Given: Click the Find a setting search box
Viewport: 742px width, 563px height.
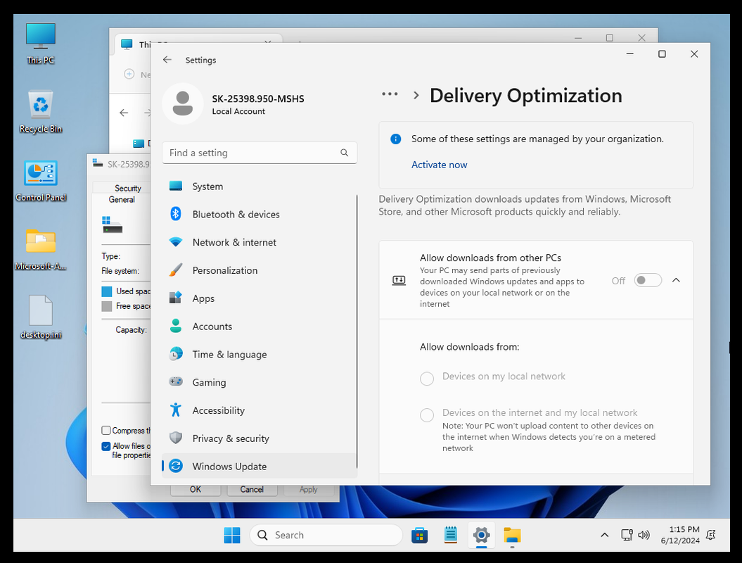Looking at the screenshot, I should point(260,153).
